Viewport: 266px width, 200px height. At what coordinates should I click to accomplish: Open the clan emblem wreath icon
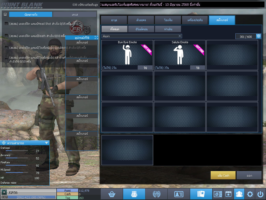click(156, 194)
